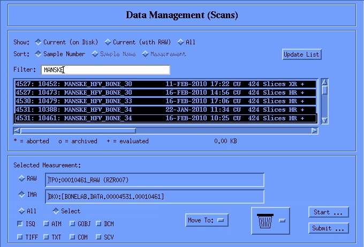Enable the AIM checkbox

[46, 223]
